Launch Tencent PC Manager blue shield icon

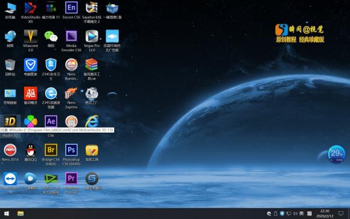click(30, 65)
